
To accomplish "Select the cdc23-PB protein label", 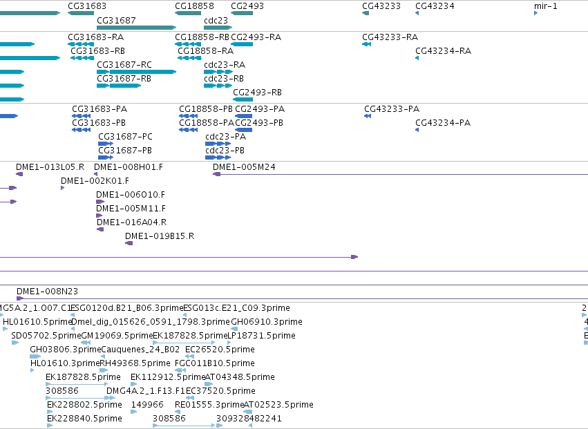I will [225, 151].
